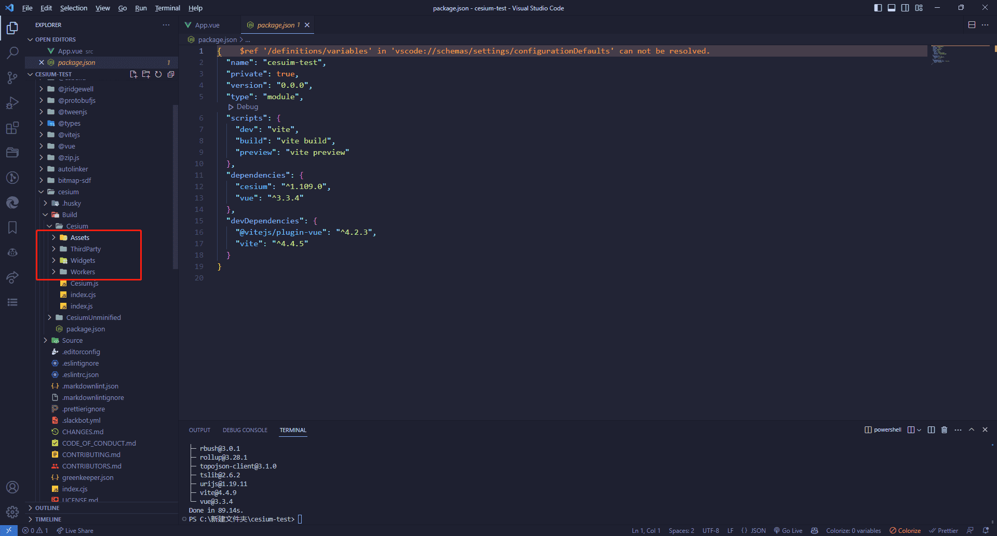Open the Extensions view
This screenshot has width=997, height=536.
12,128
